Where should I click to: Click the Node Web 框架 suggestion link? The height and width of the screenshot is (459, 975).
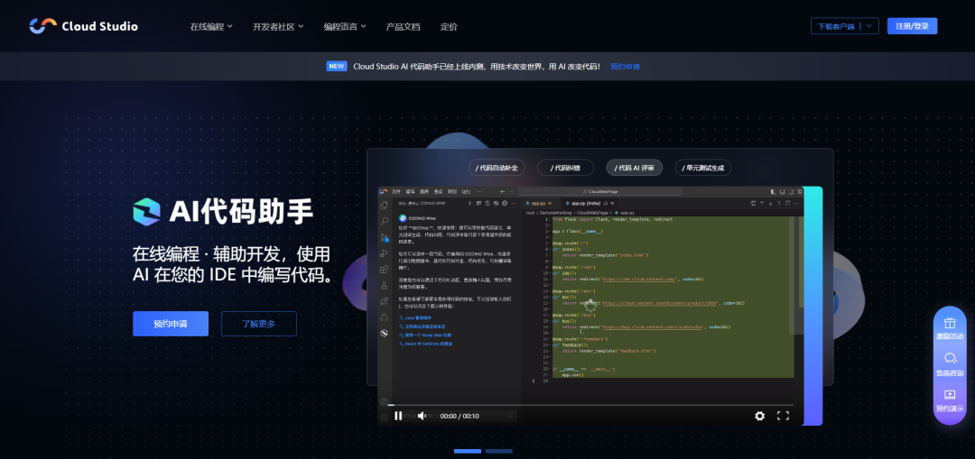point(424,335)
